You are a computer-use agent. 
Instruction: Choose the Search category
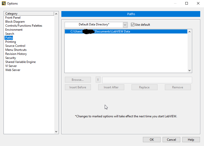(x=10, y=34)
